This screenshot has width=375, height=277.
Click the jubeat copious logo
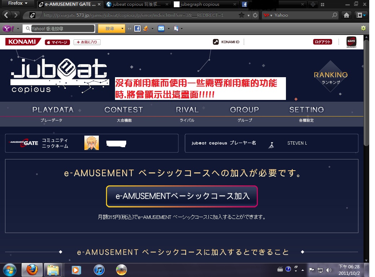tap(59, 75)
